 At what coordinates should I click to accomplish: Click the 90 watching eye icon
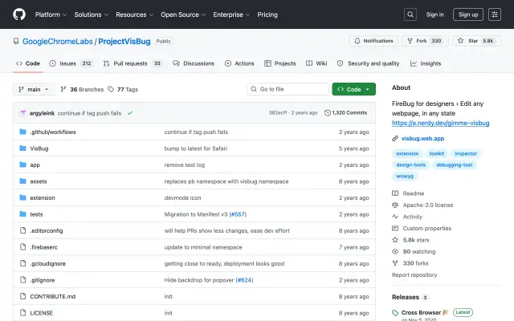(395, 251)
